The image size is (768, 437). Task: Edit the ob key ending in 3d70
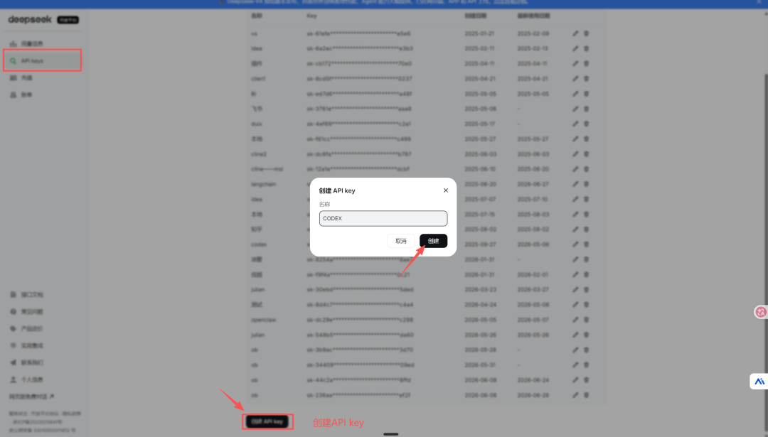click(x=575, y=350)
